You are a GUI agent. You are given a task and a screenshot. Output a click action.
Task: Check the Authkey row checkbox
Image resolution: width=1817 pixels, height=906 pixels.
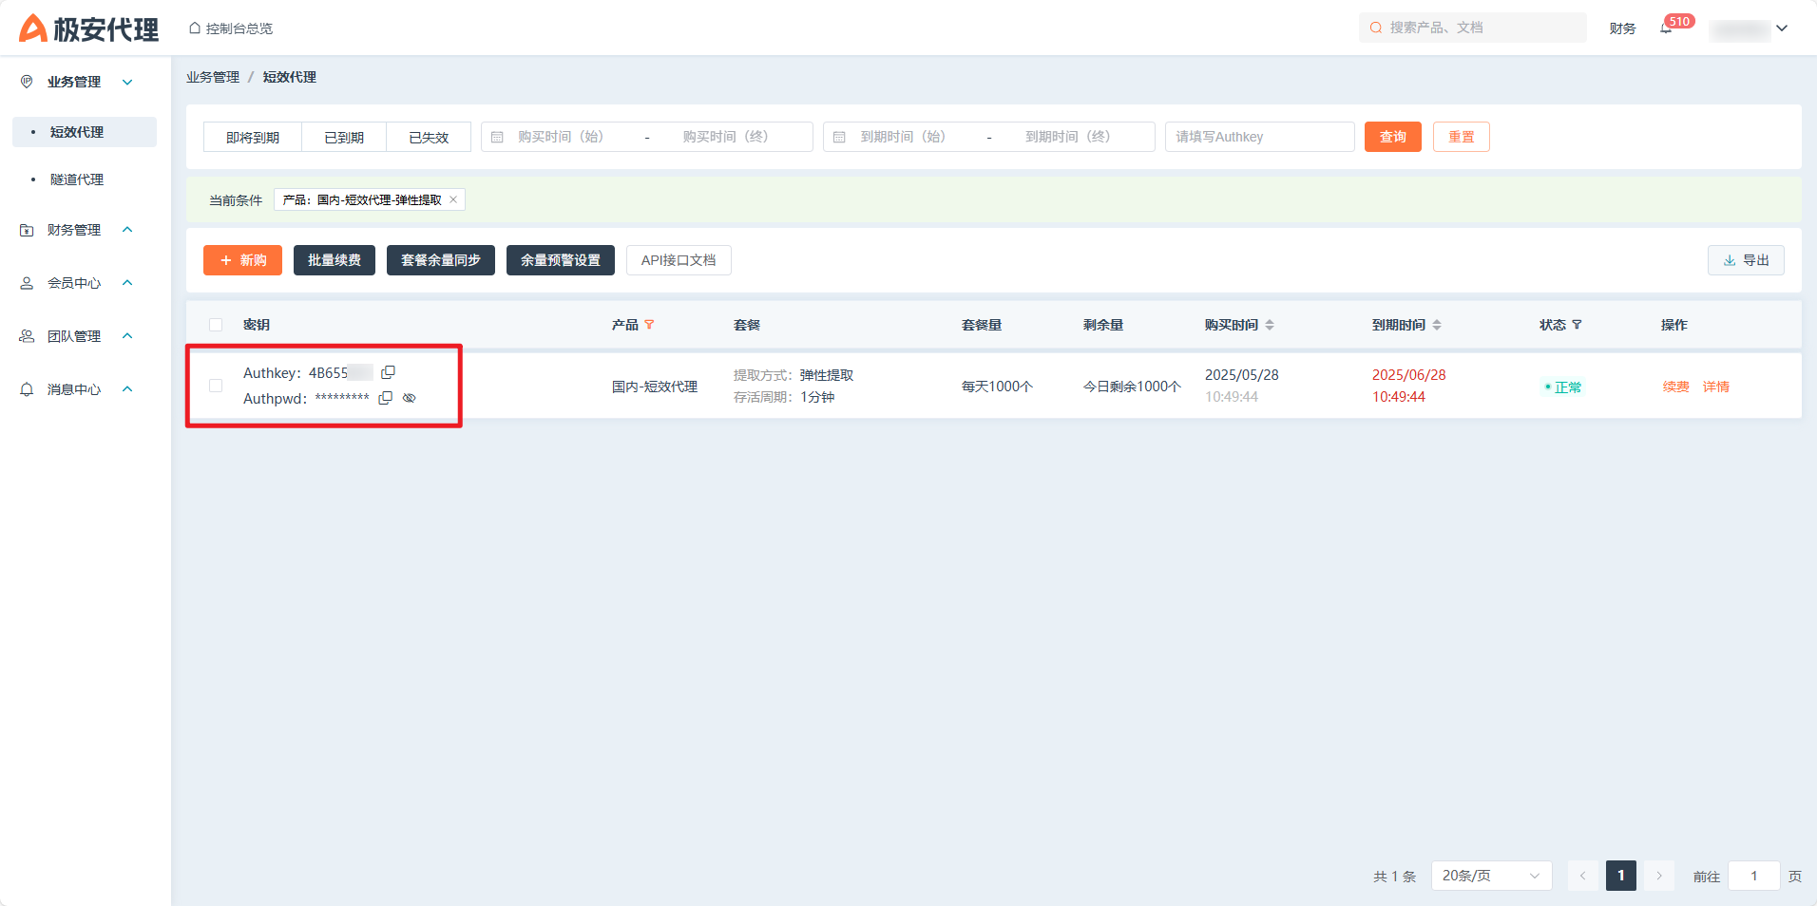[x=216, y=386]
